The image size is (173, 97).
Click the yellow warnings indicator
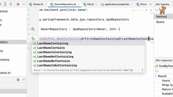point(135,10)
